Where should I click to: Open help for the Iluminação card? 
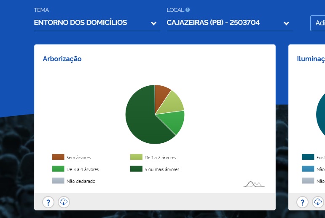[x=302, y=202]
